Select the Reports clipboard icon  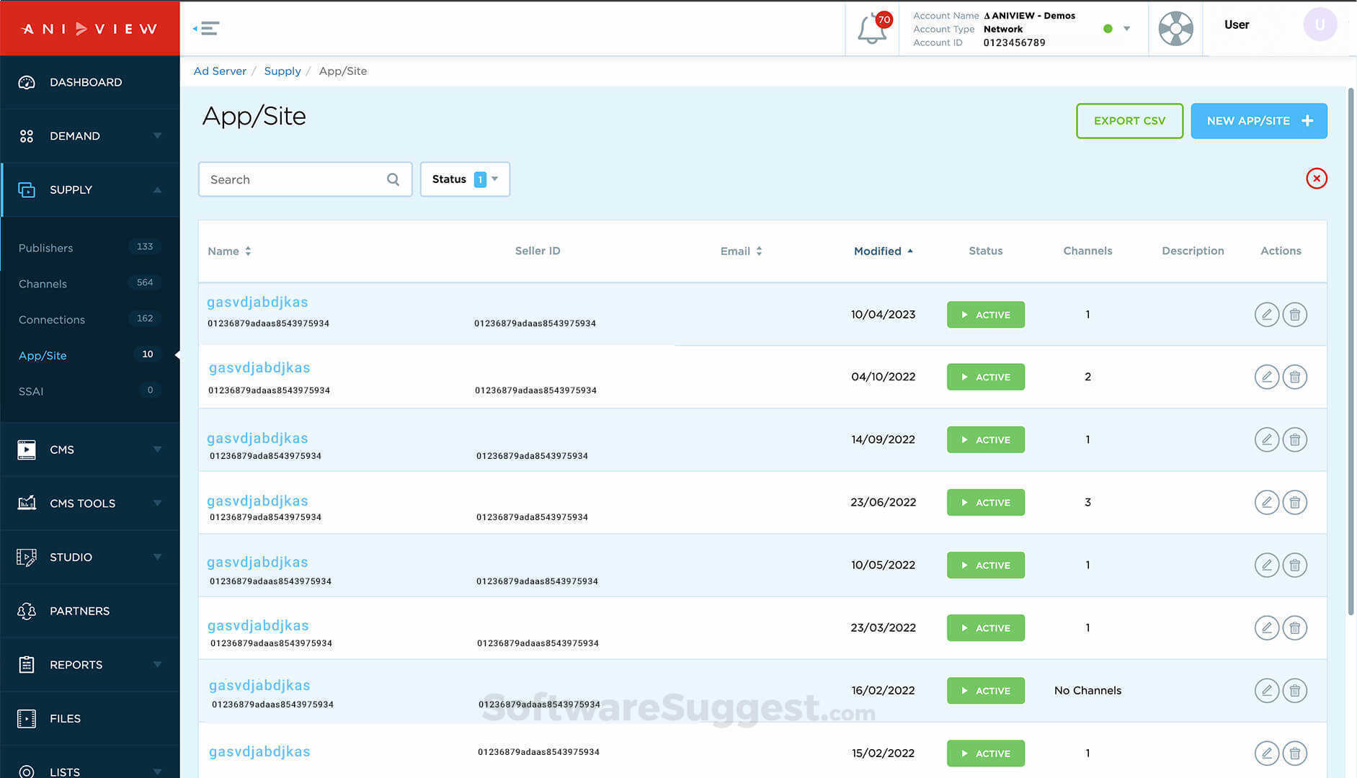pyautogui.click(x=27, y=664)
